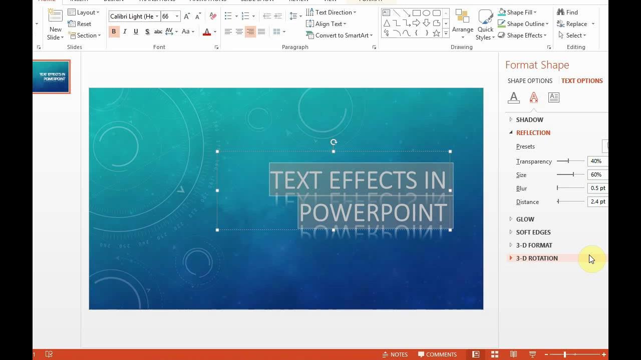This screenshot has width=641, height=360.
Task: Select the Rectangle shape in gallery
Action: point(416,13)
